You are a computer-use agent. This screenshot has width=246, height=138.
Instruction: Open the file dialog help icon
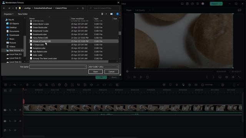pos(117,14)
